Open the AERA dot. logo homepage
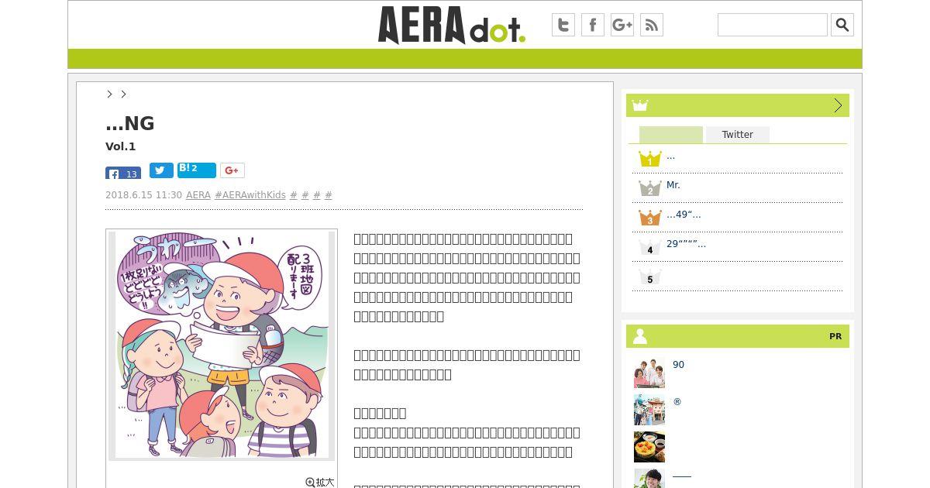 [x=452, y=25]
